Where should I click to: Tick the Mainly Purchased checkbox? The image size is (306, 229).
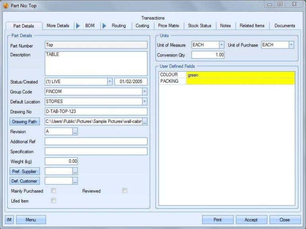[53, 190]
